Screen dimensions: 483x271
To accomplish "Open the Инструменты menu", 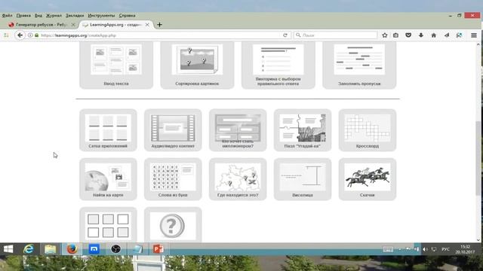I will [101, 15].
